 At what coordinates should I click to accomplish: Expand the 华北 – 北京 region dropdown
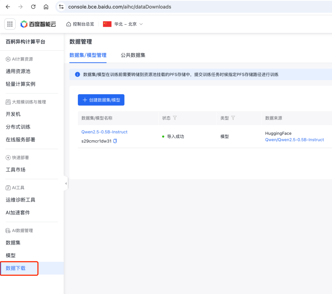tap(129, 24)
